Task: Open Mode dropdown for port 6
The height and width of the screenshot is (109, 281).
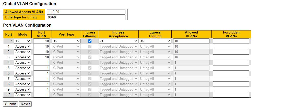Action: point(22,73)
